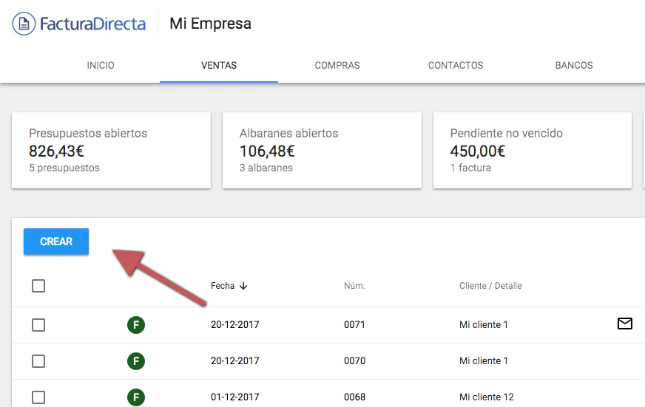Tick the checkbox for invoice 0068
Image resolution: width=645 pixels, height=407 pixels.
point(38,397)
